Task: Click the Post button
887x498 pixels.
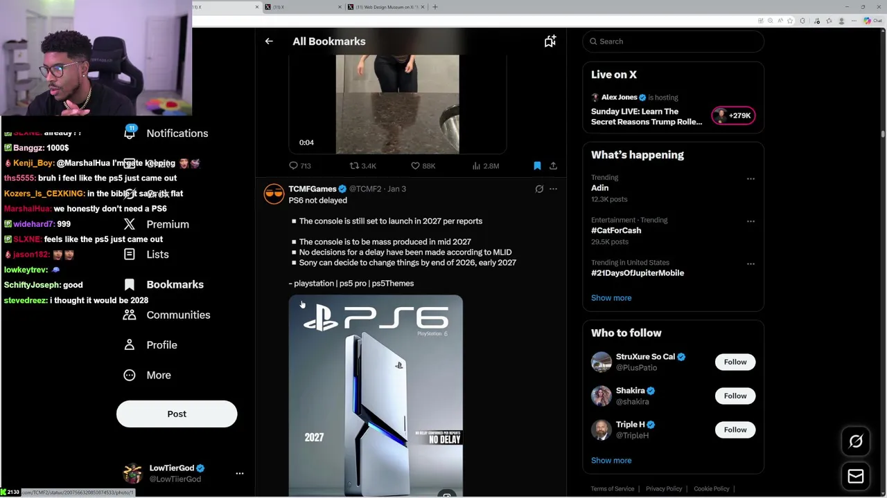Action: click(177, 414)
